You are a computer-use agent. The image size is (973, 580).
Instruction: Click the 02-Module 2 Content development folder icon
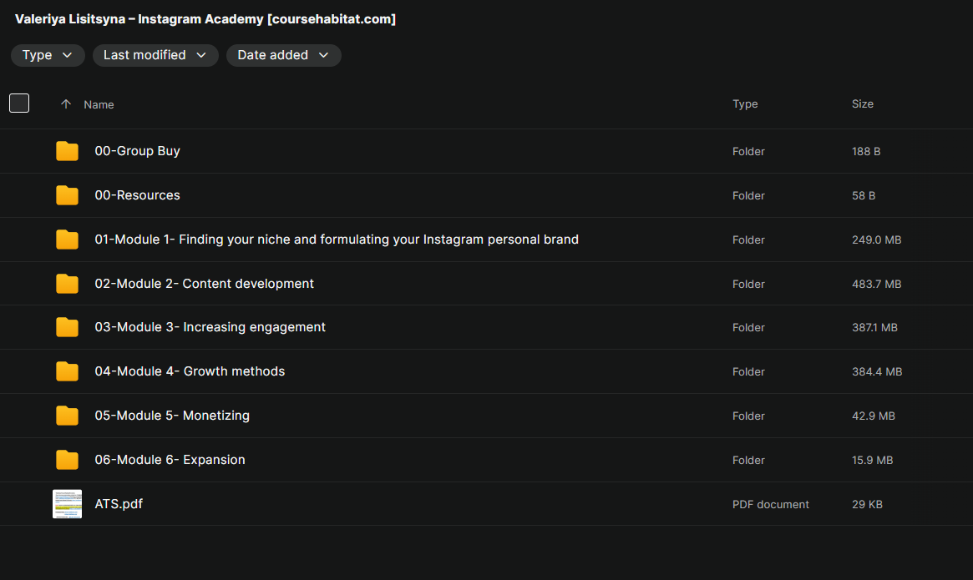(x=67, y=284)
